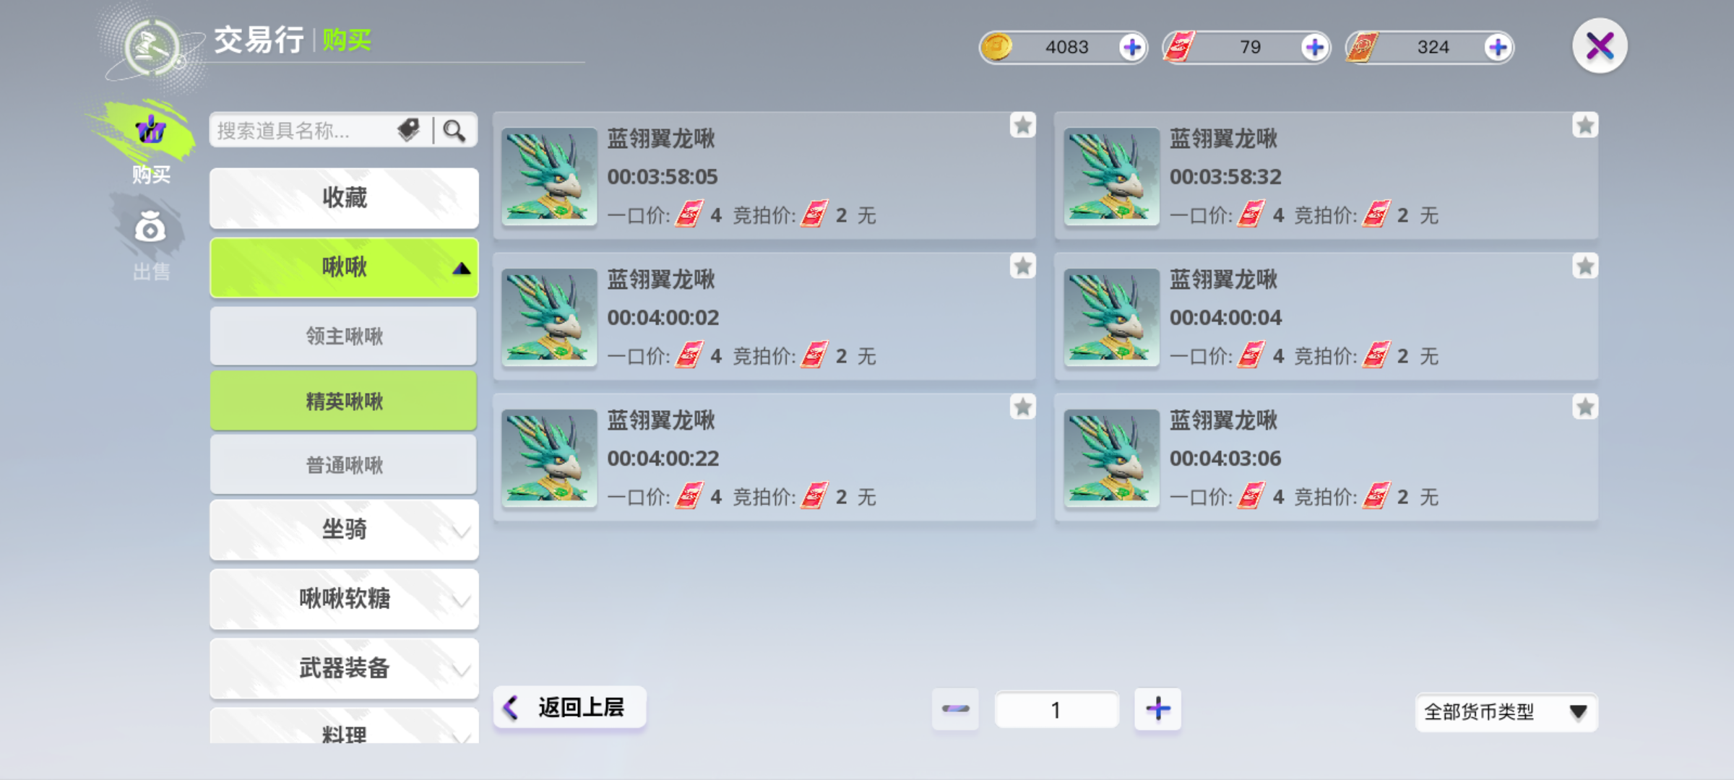The width and height of the screenshot is (1734, 780).
Task: Favorite the listing with timer 00:03:58:32
Action: [1585, 126]
